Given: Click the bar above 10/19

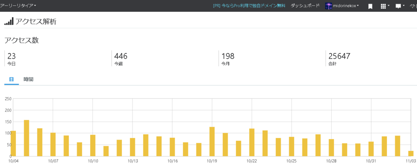Looking at the screenshot, I should pyautogui.click(x=212, y=141).
